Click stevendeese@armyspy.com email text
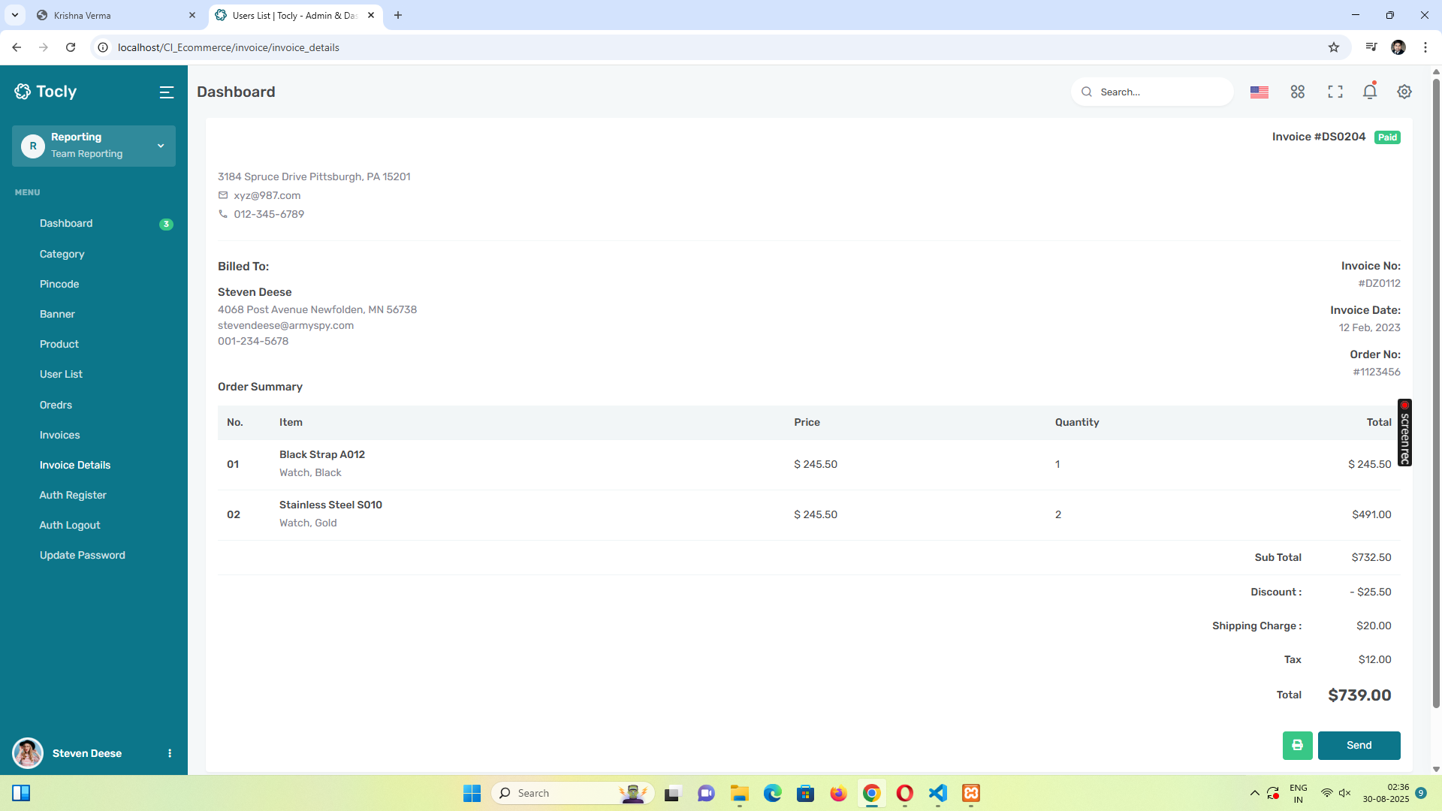 (285, 325)
